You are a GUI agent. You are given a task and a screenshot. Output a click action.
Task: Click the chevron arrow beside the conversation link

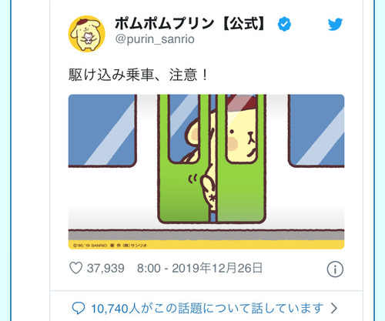333,308
